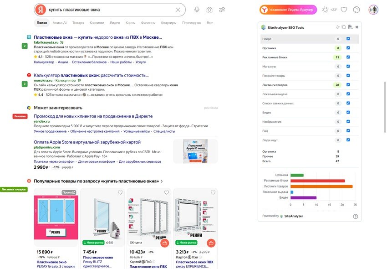Clear the search query with the X icon
The width and height of the screenshot is (387, 269).
[x=178, y=10]
